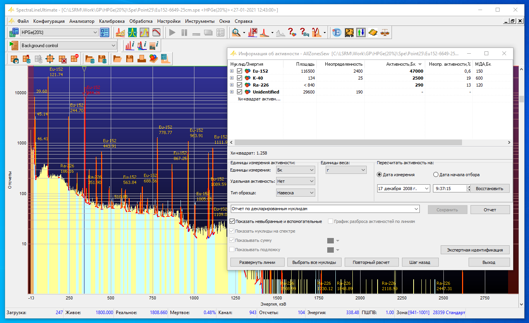Image resolution: width=529 pixels, height=323 pixels.
Task: Click the 'Повторный расчет' button
Action: (371, 262)
